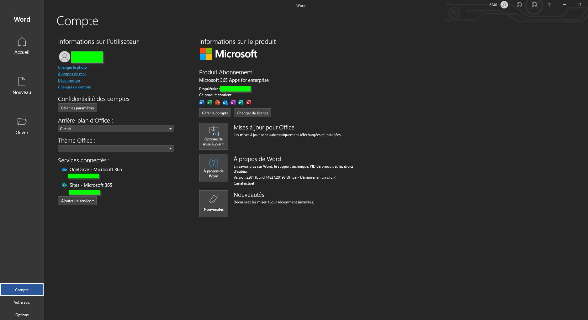Image resolution: width=588 pixels, height=320 pixels.
Task: Select Nouveau in the sidebar
Action: click(22, 86)
